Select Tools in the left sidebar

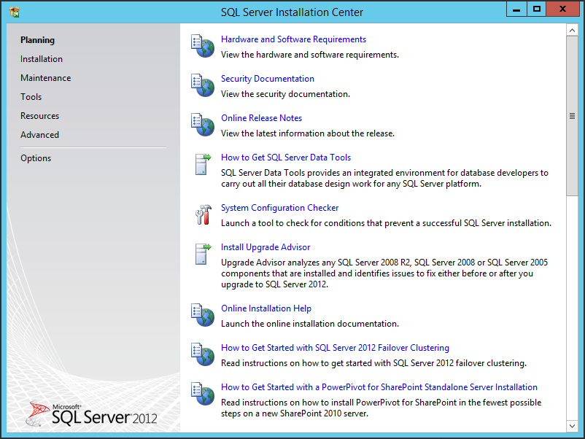[x=31, y=97]
